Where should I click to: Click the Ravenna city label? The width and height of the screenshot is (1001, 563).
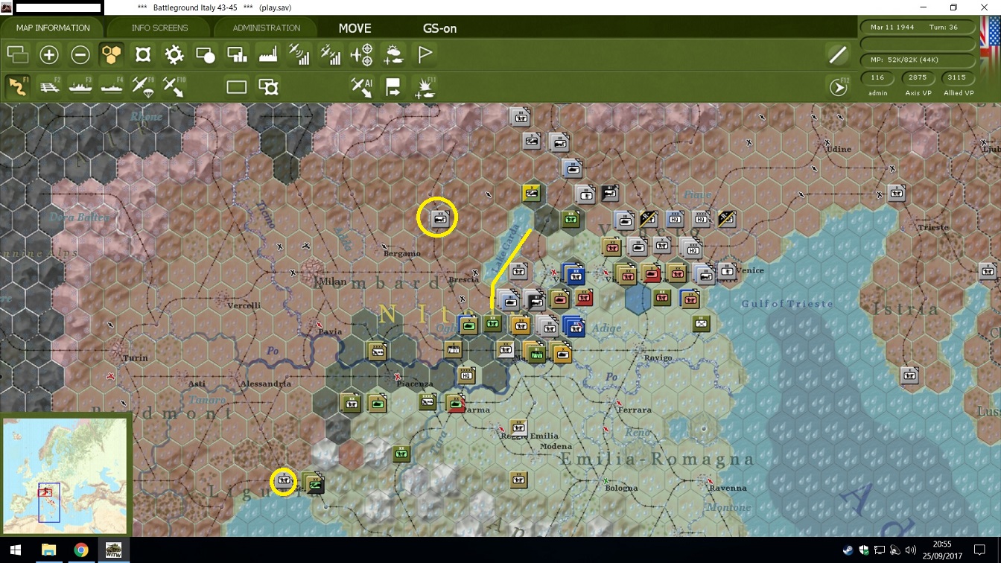tap(728, 489)
